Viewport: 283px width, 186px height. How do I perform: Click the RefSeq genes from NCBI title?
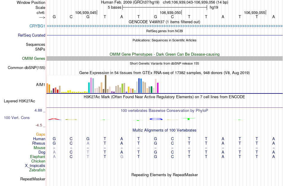click(x=164, y=31)
